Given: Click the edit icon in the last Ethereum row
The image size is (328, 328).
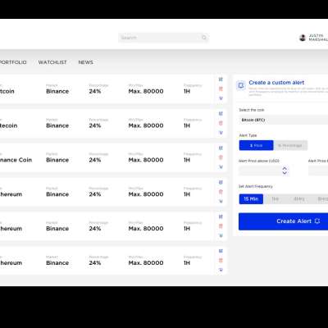Looking at the screenshot, I should point(221,251).
